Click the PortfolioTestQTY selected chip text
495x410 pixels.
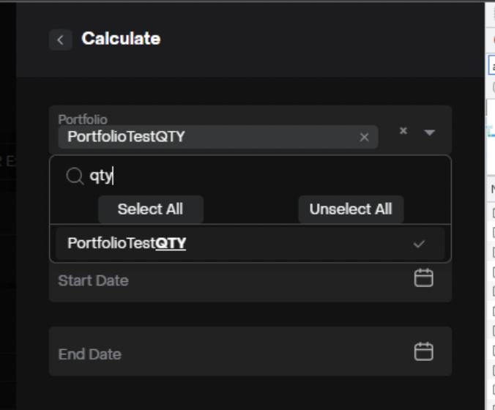point(126,137)
